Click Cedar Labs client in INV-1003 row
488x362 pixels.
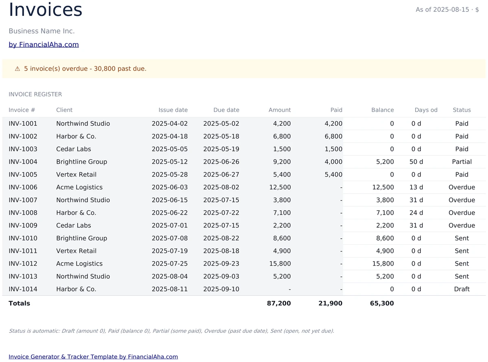coord(74,149)
